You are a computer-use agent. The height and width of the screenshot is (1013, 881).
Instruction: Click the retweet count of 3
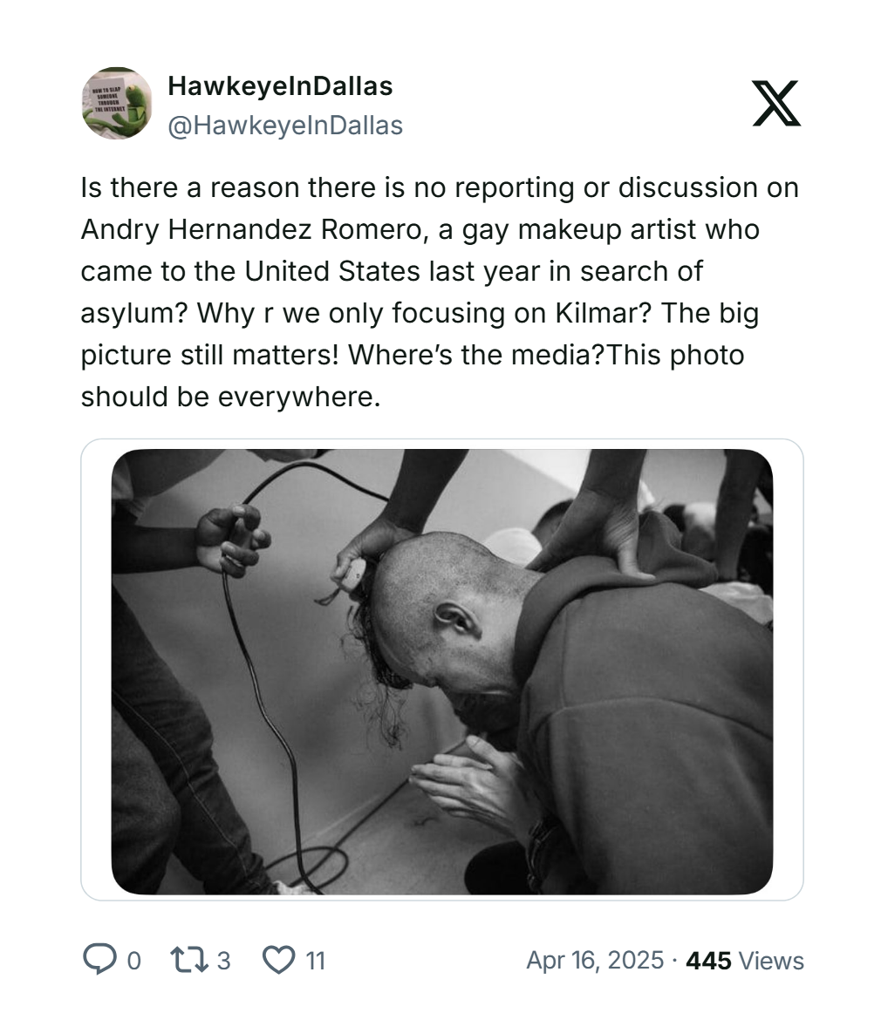coord(223,961)
